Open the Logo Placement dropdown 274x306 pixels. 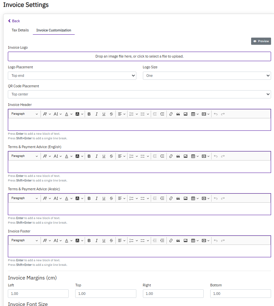(72, 76)
